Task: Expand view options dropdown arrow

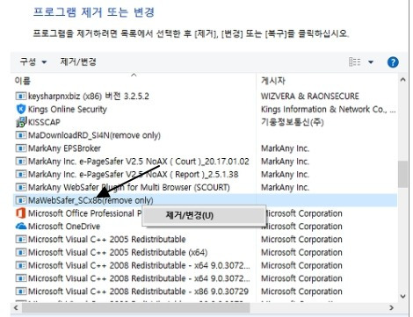Action: (371, 62)
